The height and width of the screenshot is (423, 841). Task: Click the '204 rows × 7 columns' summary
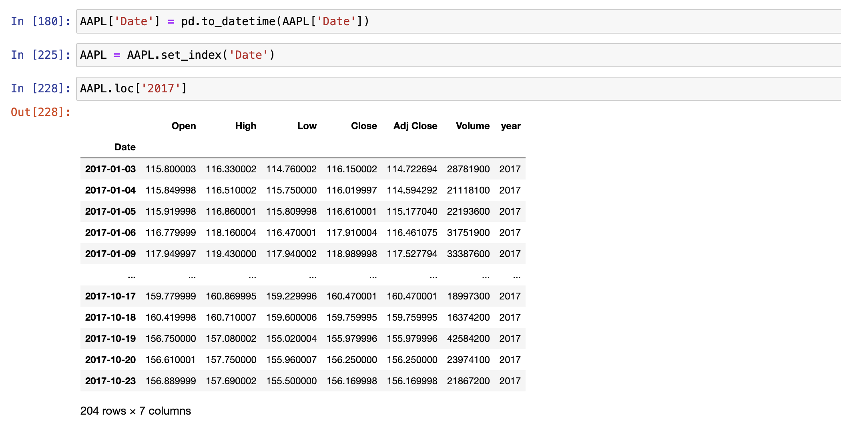[136, 411]
